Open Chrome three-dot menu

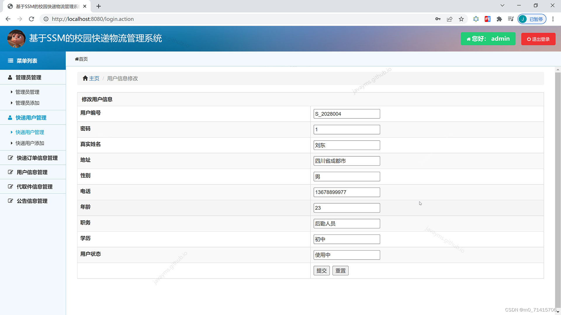[x=553, y=19]
